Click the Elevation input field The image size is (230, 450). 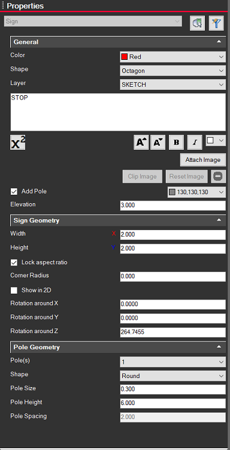[x=172, y=206]
